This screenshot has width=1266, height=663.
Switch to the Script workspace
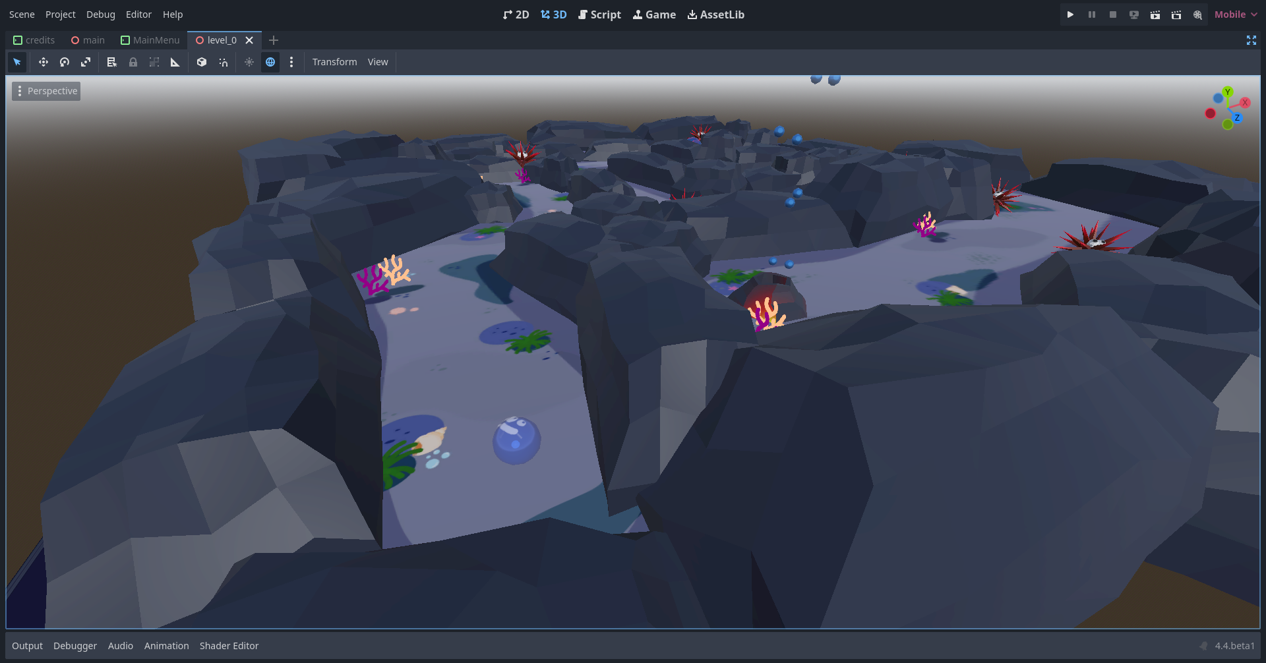pyautogui.click(x=599, y=14)
